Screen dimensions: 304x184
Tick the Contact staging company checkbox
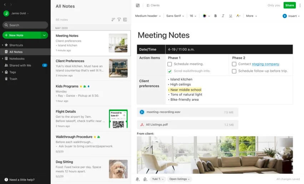(234, 64)
